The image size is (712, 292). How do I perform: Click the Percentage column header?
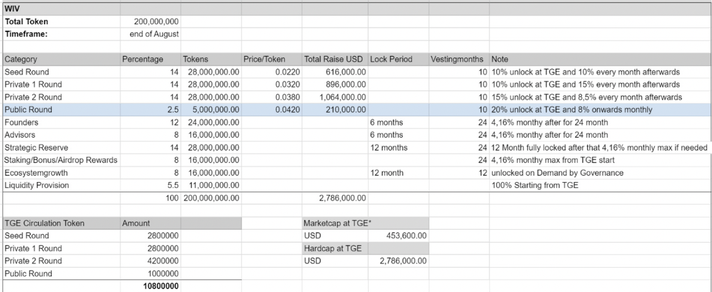pos(142,59)
